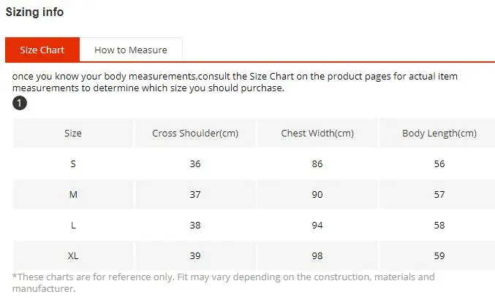Click the black number 1 badge icon

20,103
